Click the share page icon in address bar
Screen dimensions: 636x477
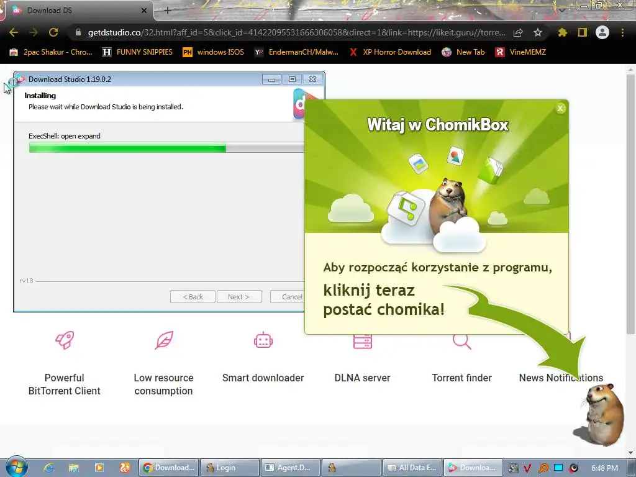click(x=518, y=33)
